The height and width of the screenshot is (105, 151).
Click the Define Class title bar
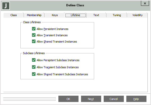click(x=75, y=5)
